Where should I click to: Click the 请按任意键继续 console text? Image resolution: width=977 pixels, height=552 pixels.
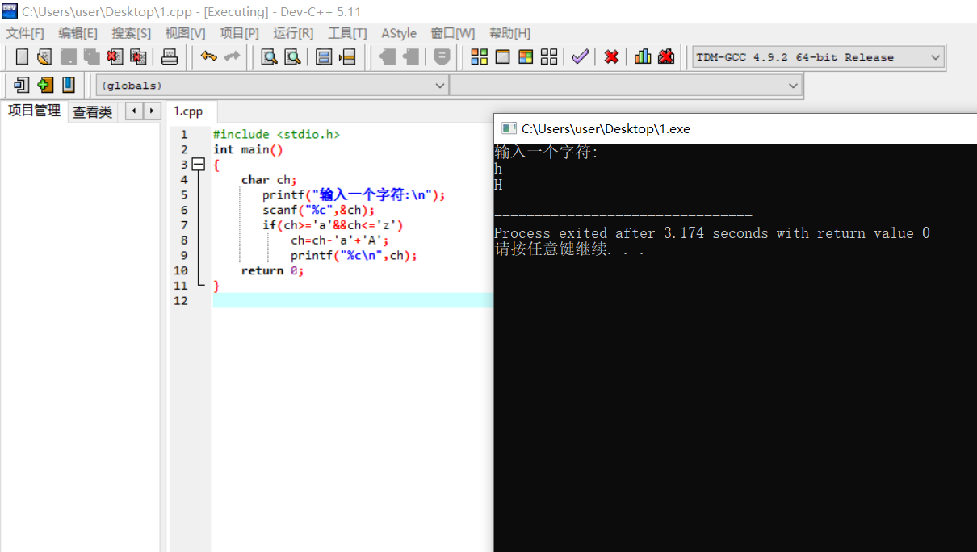click(x=569, y=249)
